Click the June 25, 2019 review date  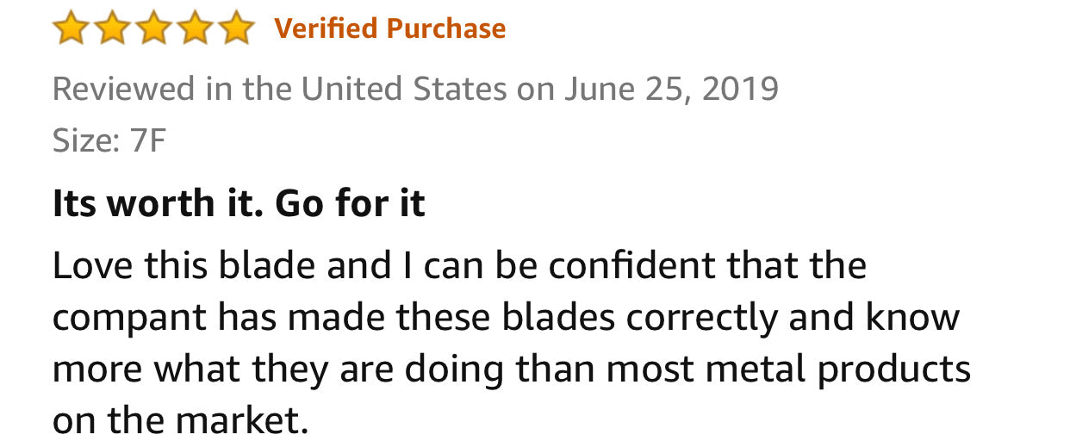tap(671, 89)
